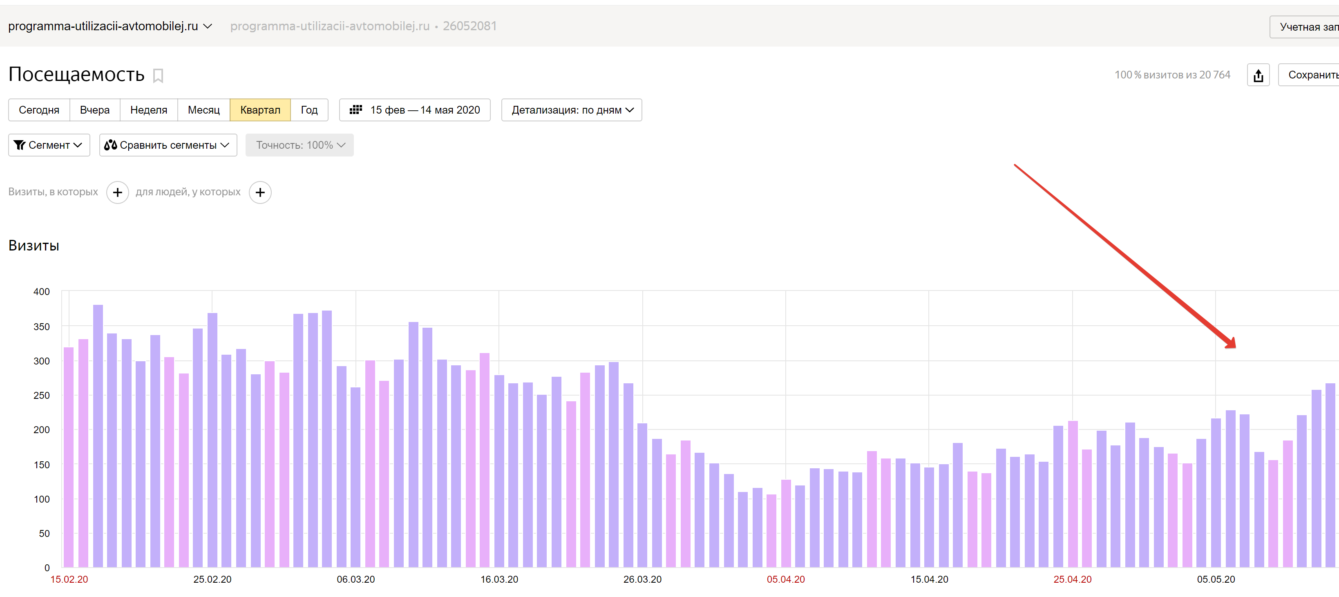Expand Детализация: по дням dropdown

pyautogui.click(x=571, y=110)
